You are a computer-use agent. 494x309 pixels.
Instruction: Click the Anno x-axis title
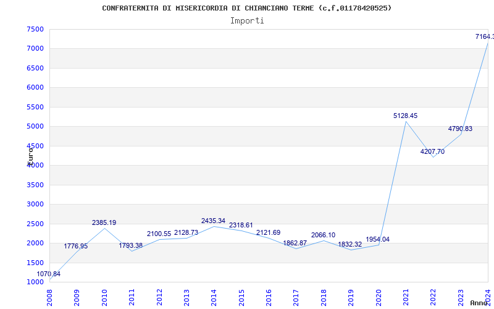479,303
